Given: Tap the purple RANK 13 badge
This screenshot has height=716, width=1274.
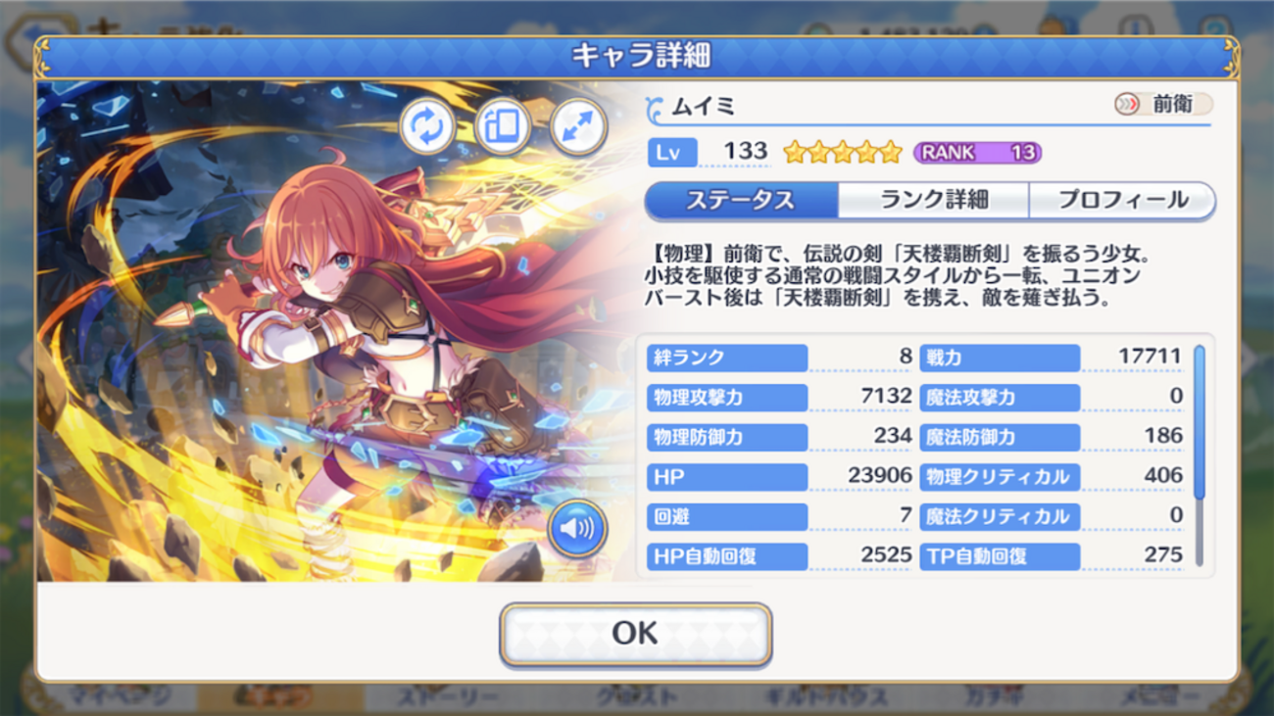Looking at the screenshot, I should click(x=977, y=152).
